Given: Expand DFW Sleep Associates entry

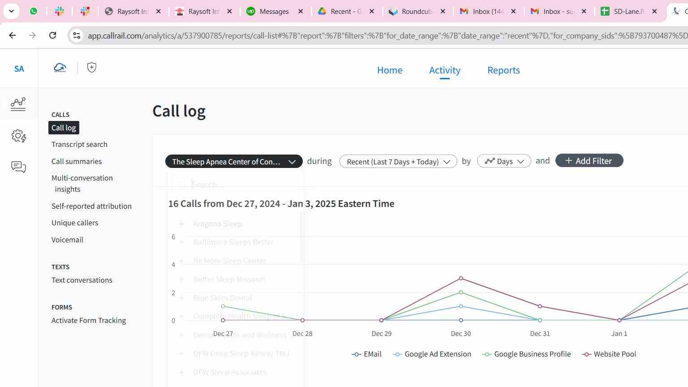Looking at the screenshot, I should (181, 372).
